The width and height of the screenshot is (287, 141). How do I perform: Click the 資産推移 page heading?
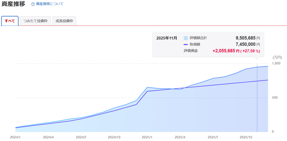tap(13, 4)
